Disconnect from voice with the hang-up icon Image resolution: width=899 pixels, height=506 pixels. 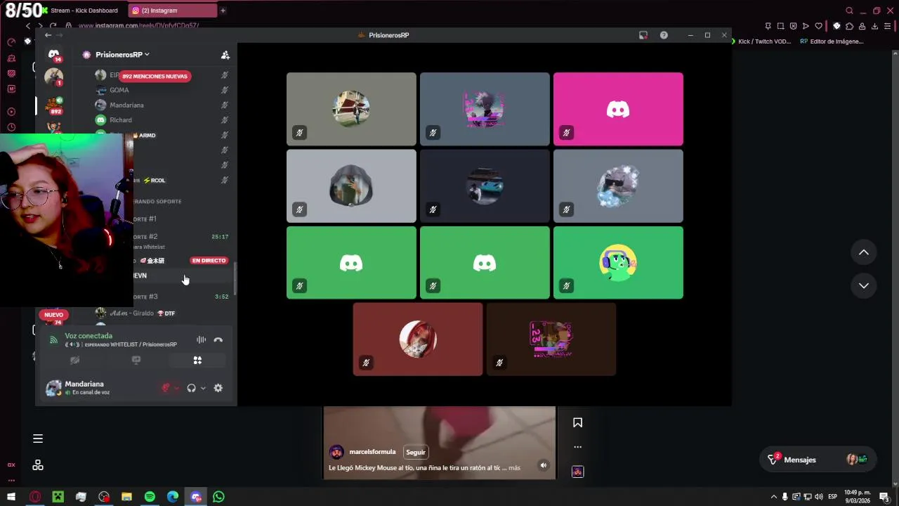tap(218, 340)
